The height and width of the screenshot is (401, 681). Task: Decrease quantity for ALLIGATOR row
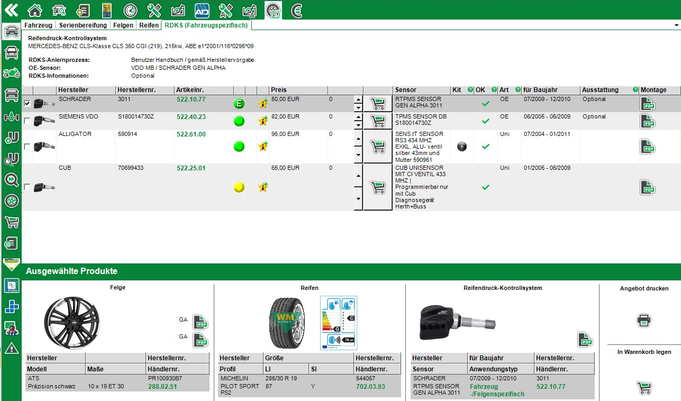[358, 155]
